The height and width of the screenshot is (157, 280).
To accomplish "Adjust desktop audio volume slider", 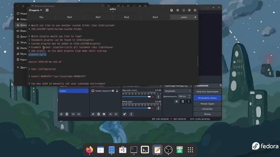I will coord(136,97).
